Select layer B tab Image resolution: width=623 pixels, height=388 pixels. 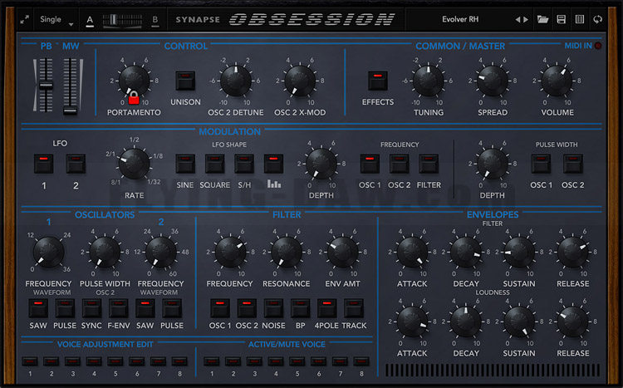[155, 20]
